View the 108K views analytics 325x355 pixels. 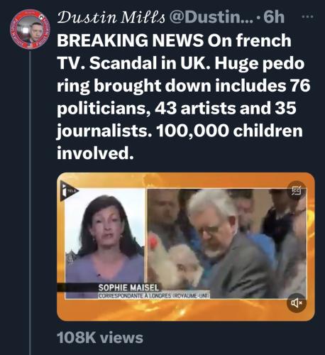(100, 337)
